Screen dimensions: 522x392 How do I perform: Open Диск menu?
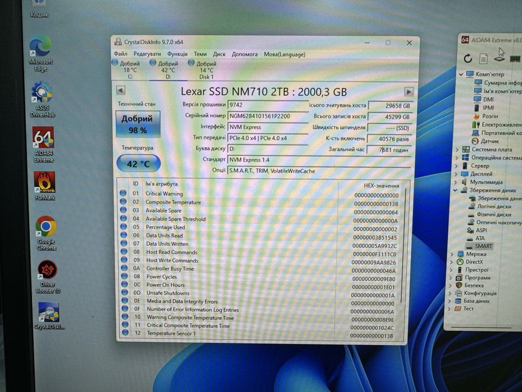(219, 54)
